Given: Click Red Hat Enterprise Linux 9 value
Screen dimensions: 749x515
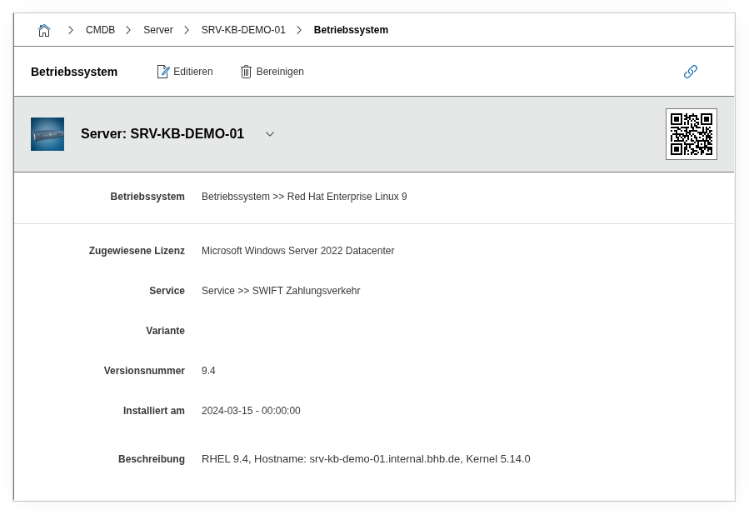Looking at the screenshot, I should pos(347,197).
